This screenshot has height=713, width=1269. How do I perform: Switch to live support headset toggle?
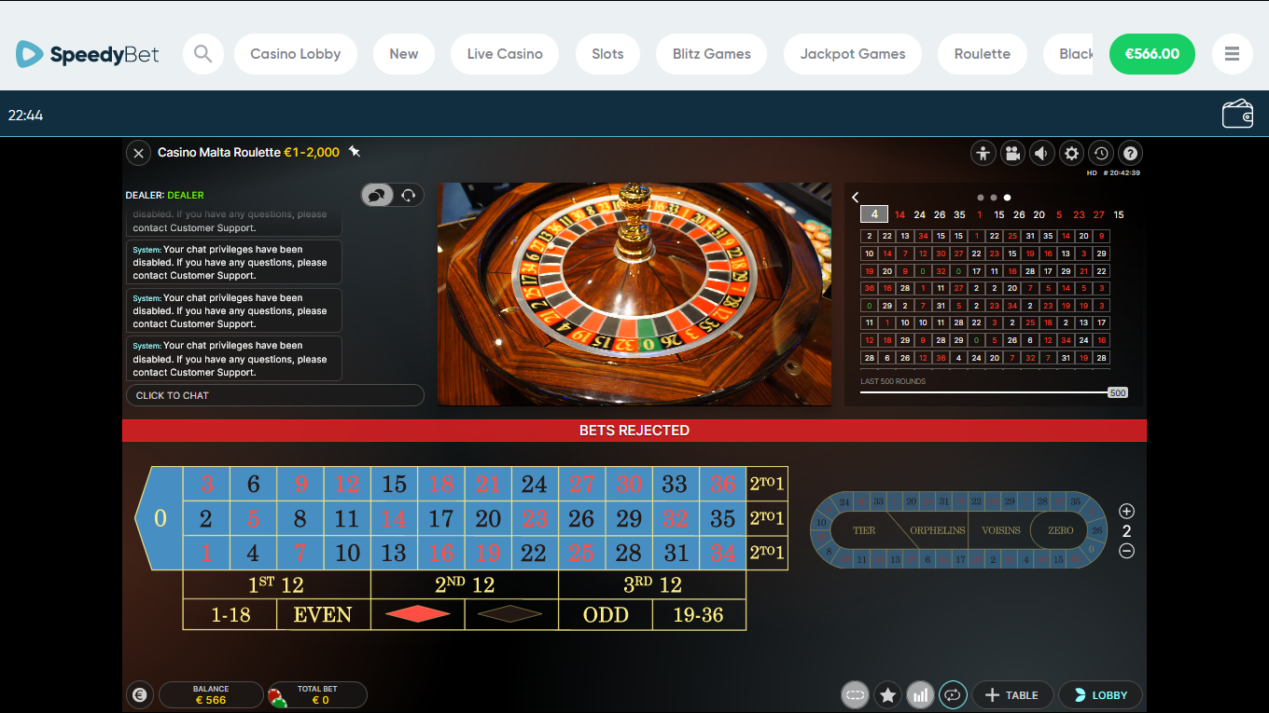tap(408, 195)
